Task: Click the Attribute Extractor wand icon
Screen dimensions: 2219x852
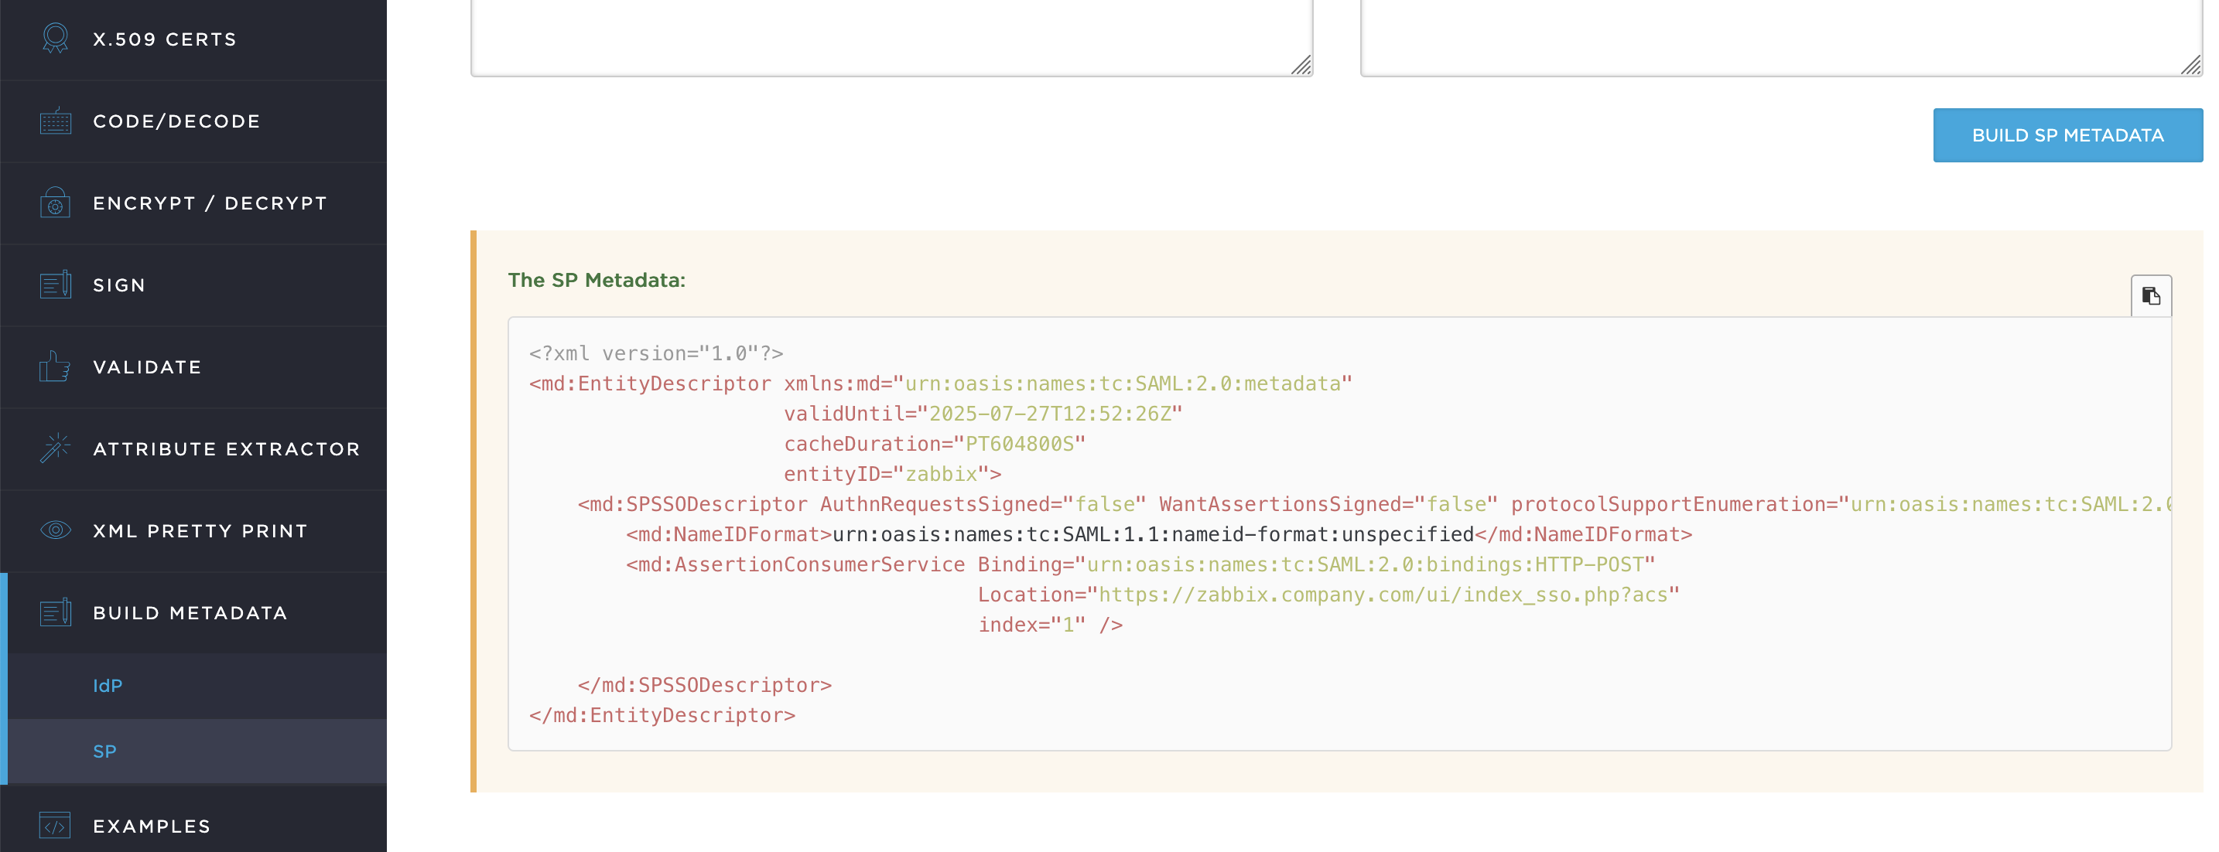Action: coord(55,448)
